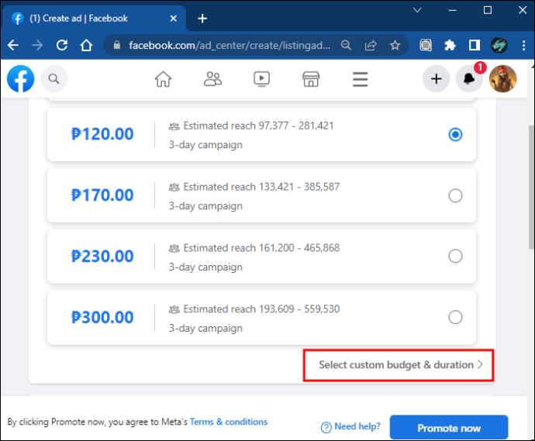Open notifications bell icon
Viewport: 535px width, 441px height.
click(469, 79)
